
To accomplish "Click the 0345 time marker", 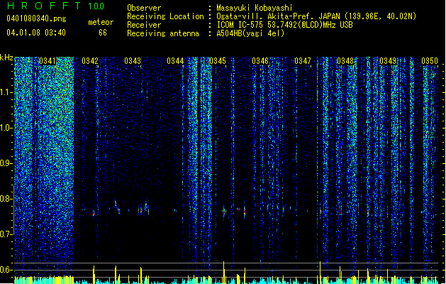I will pyautogui.click(x=218, y=61).
